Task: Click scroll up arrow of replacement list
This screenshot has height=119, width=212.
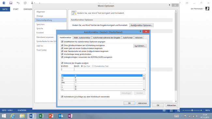Action: (x=144, y=76)
